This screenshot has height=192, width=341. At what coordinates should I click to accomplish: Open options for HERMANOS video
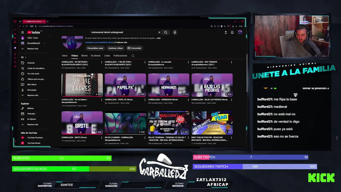click(x=188, y=100)
